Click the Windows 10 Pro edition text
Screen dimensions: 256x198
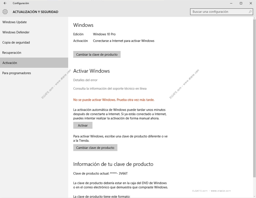pyautogui.click(x=104, y=34)
